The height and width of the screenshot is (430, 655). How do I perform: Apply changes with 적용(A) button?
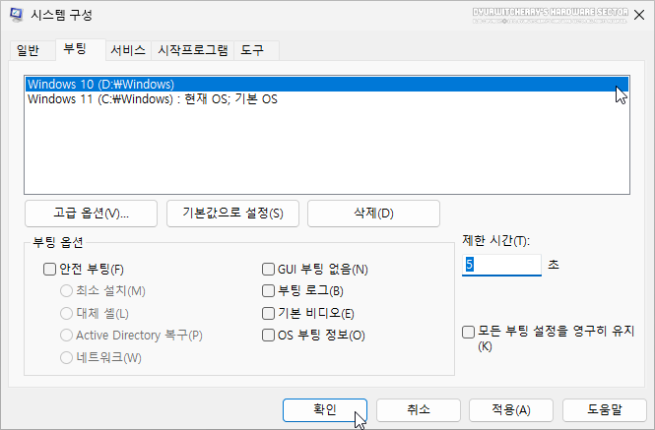[511, 409]
